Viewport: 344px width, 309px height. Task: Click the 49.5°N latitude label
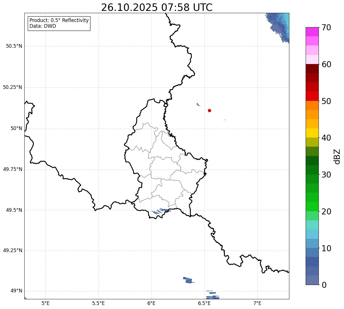[x=14, y=210]
